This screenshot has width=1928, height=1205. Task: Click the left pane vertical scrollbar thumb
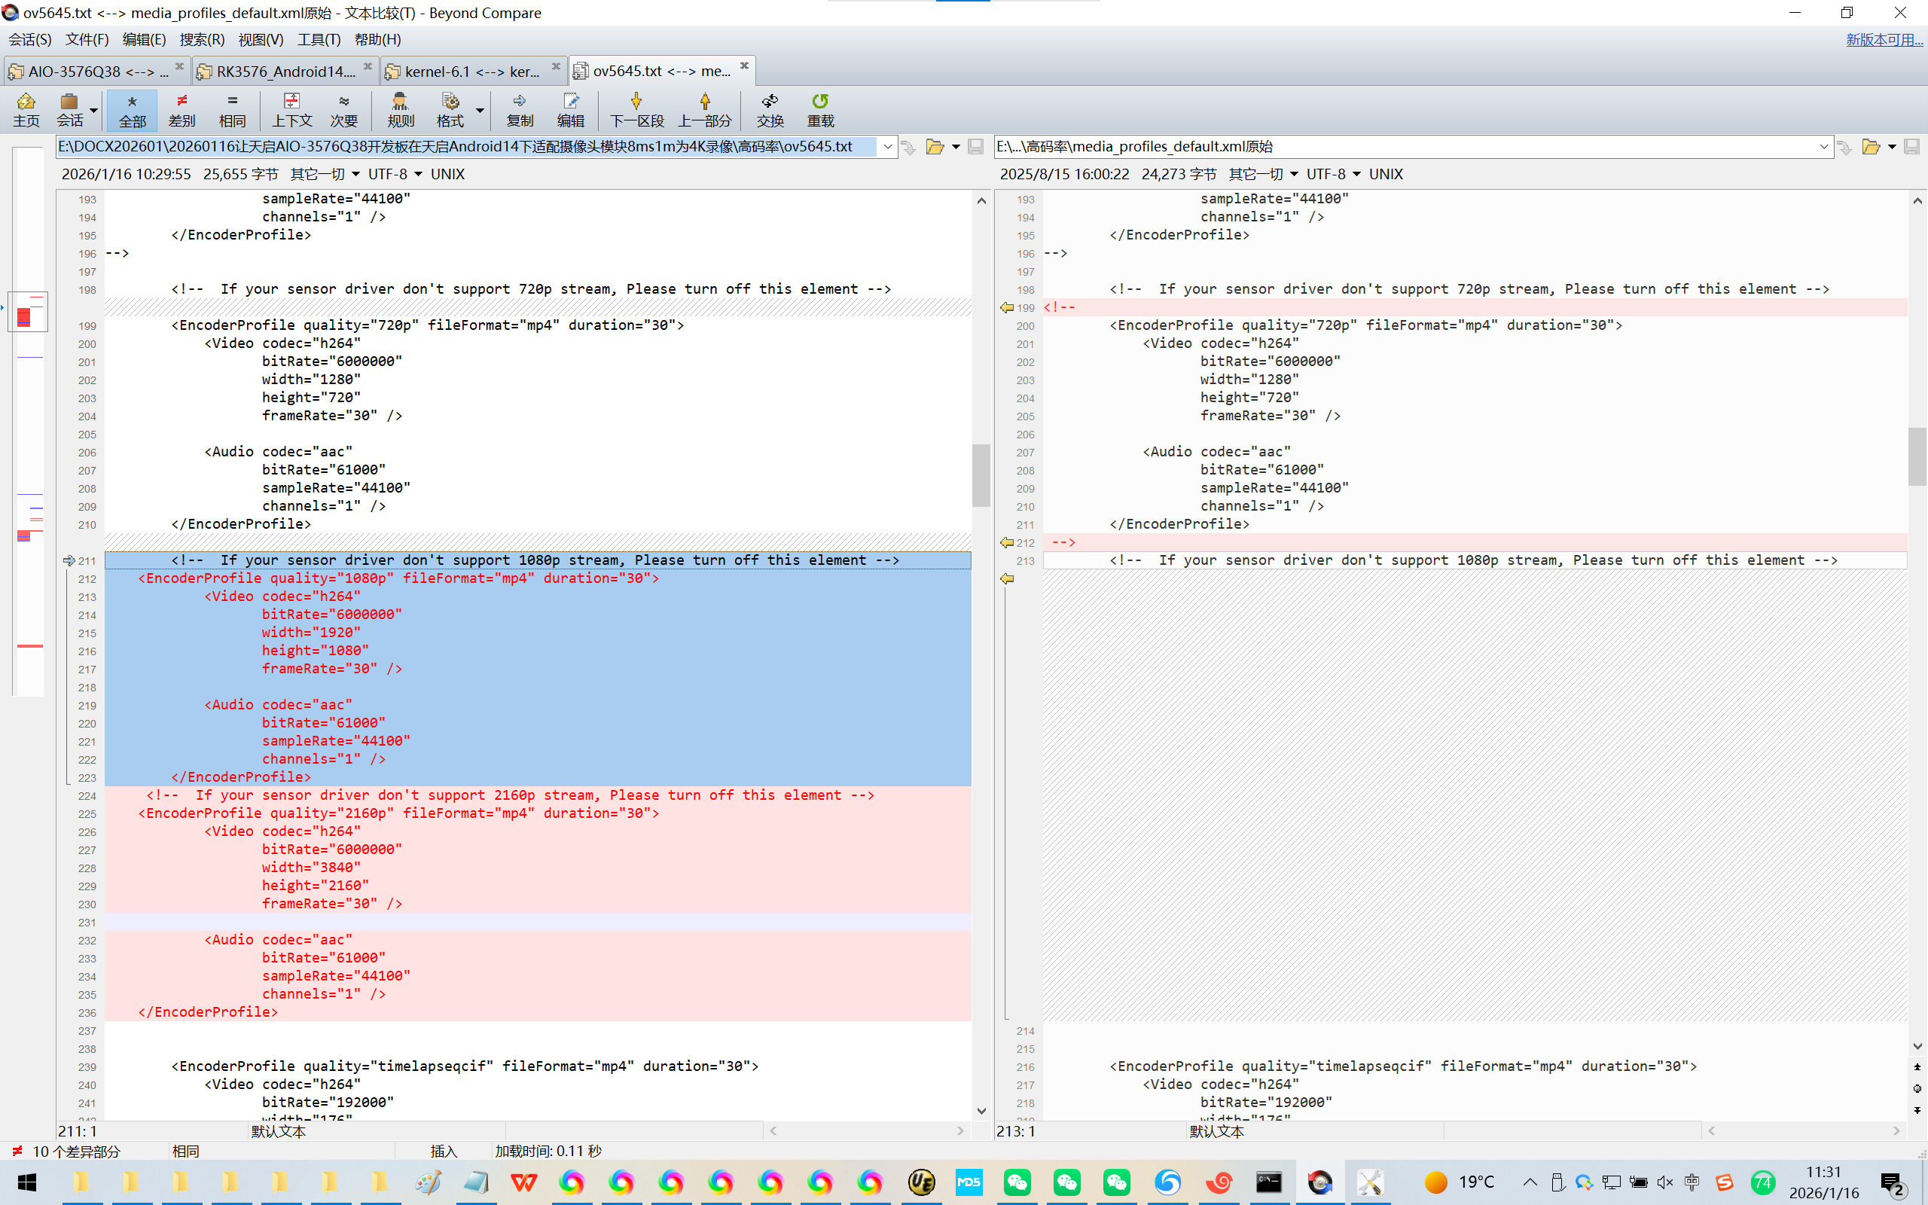[x=981, y=474]
